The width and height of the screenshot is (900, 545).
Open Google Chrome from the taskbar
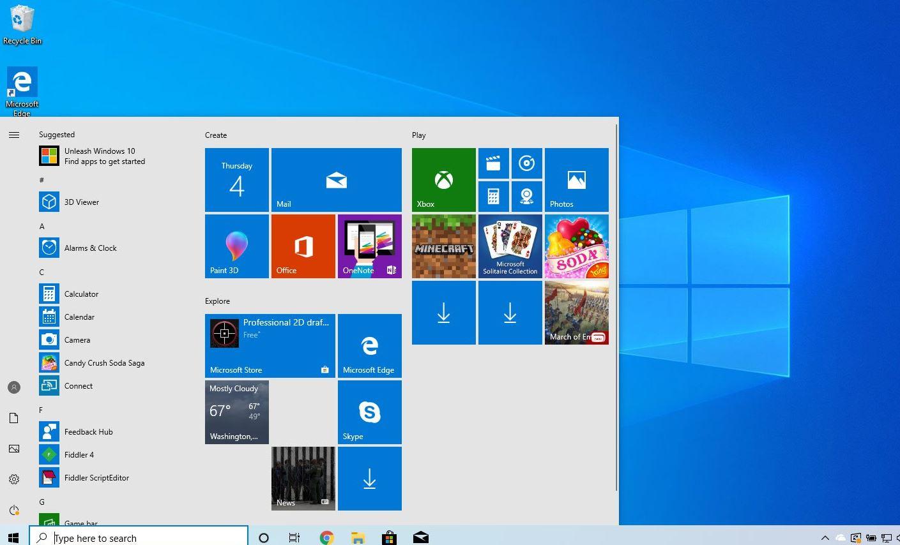[x=326, y=538]
